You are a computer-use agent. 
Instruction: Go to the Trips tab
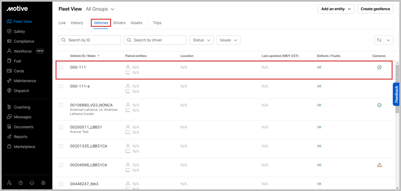click(x=157, y=23)
